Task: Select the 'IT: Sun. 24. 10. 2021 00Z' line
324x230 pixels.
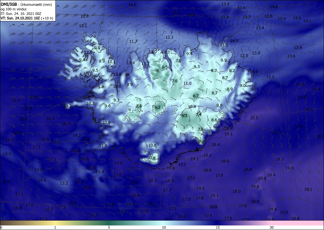Action: [21, 14]
